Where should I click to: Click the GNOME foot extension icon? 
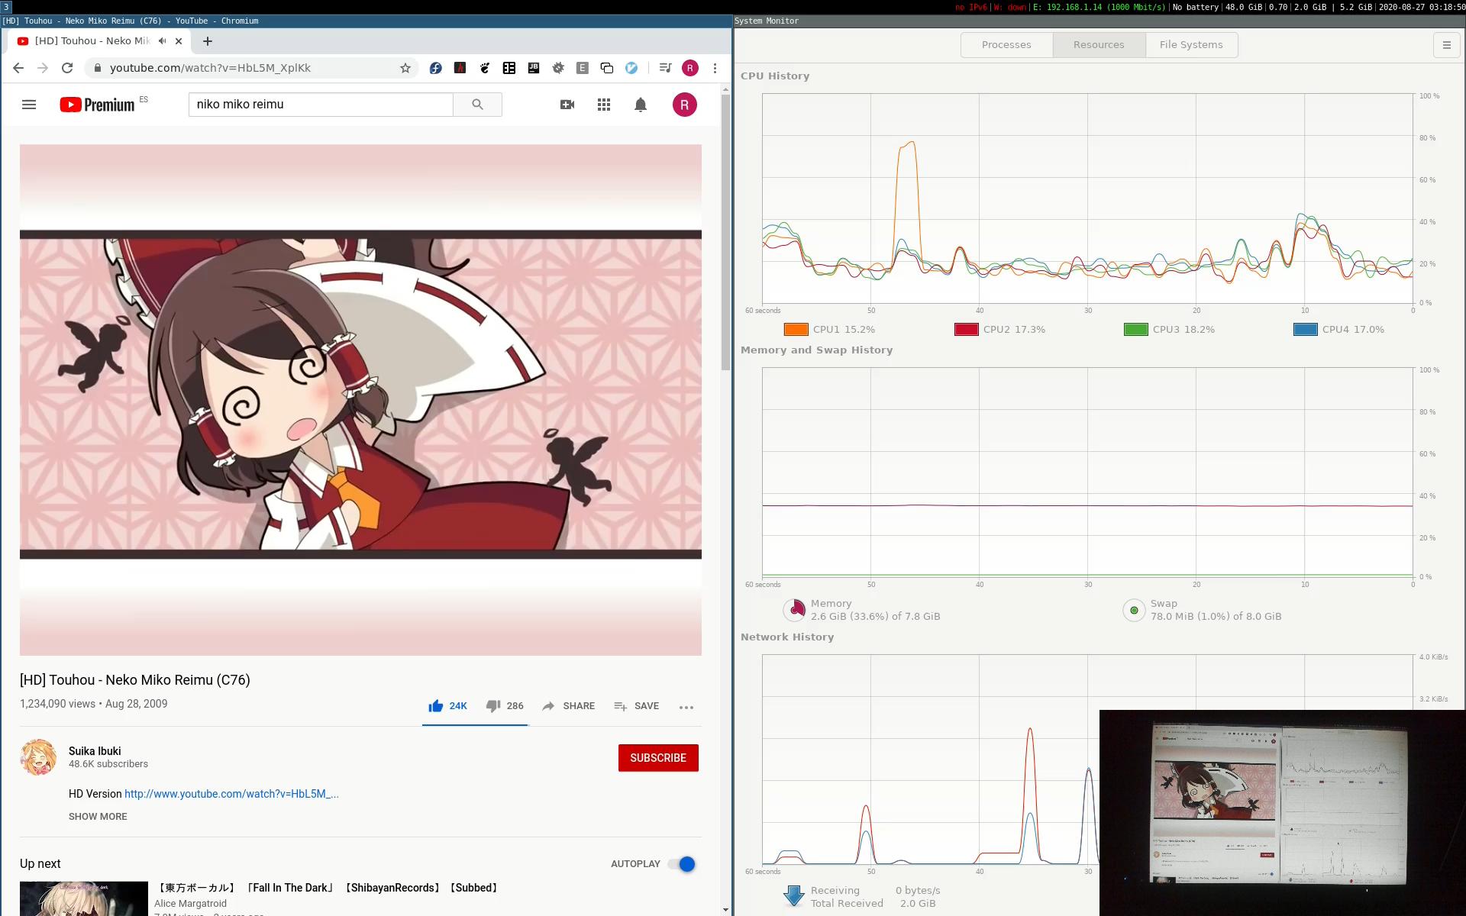484,68
